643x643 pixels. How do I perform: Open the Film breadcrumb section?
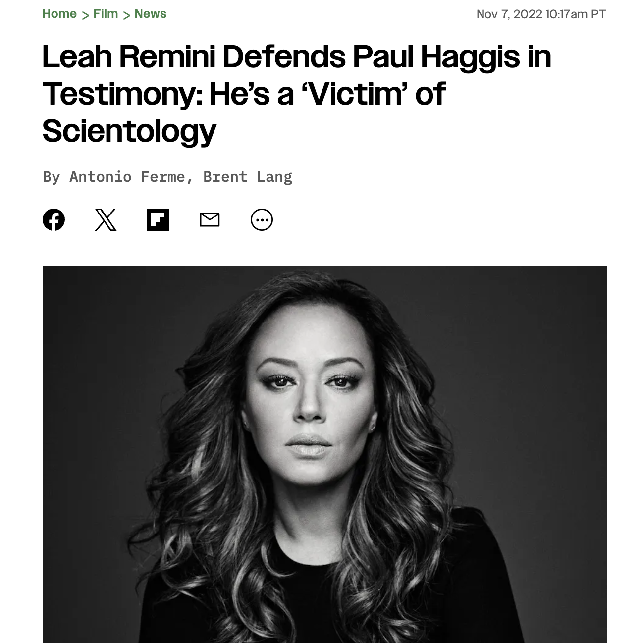(x=106, y=14)
